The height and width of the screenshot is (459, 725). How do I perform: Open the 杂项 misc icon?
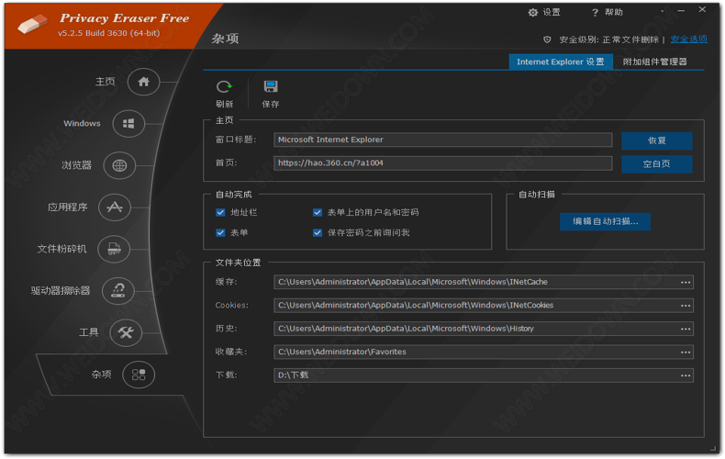(139, 375)
